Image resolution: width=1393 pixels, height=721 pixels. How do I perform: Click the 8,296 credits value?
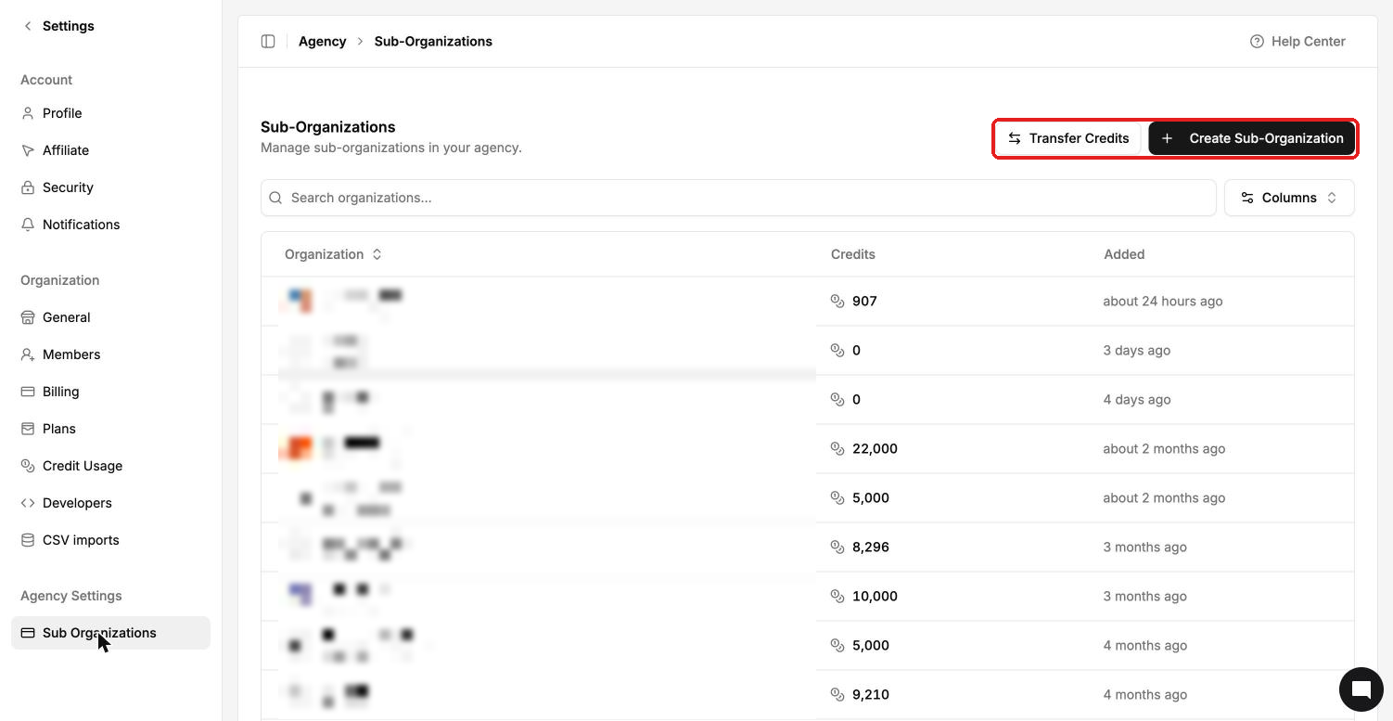coord(871,547)
